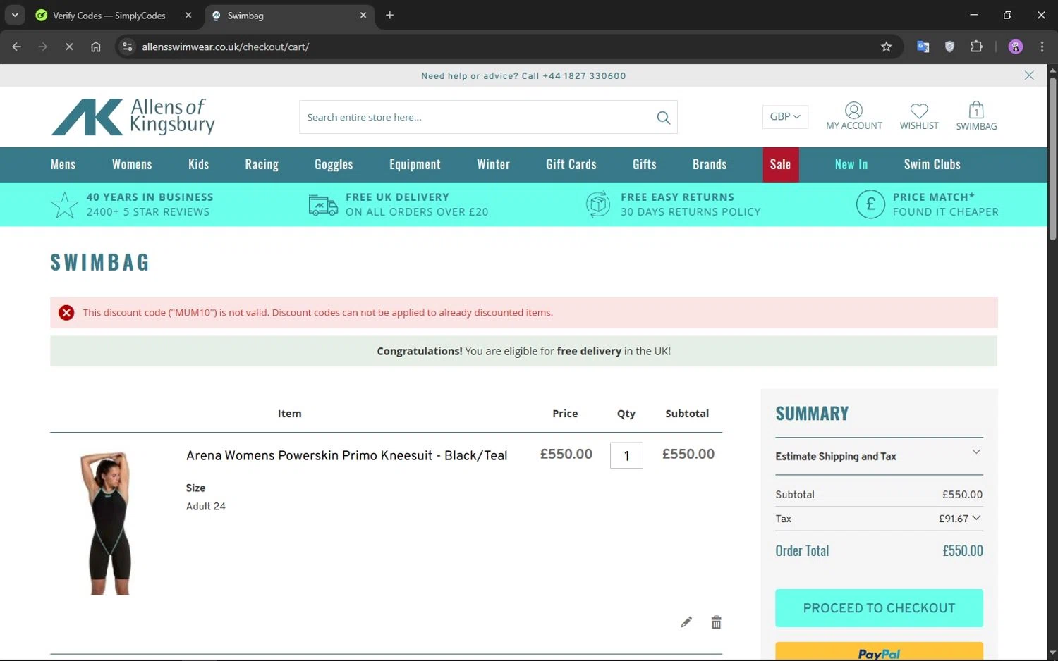
Task: Open a new browser tab
Action: pos(389,15)
